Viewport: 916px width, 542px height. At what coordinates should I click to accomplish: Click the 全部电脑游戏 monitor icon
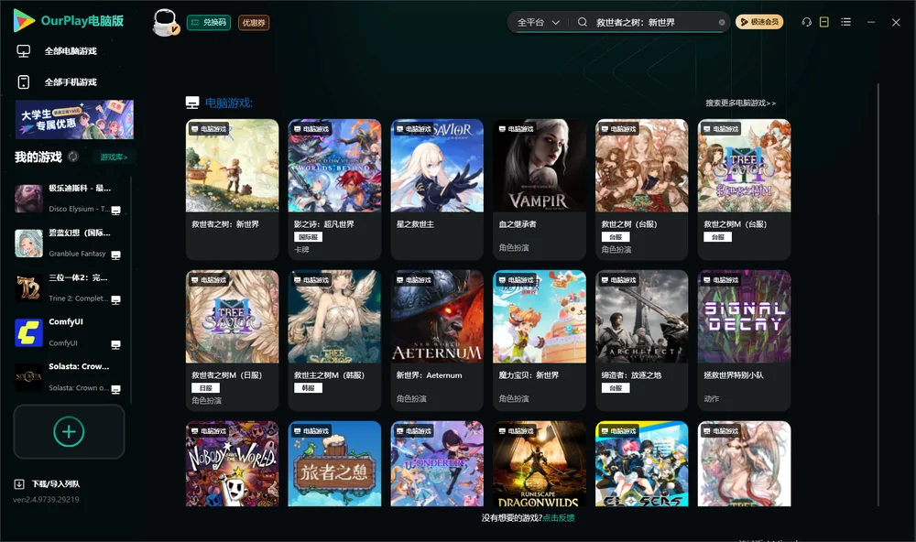click(24, 51)
